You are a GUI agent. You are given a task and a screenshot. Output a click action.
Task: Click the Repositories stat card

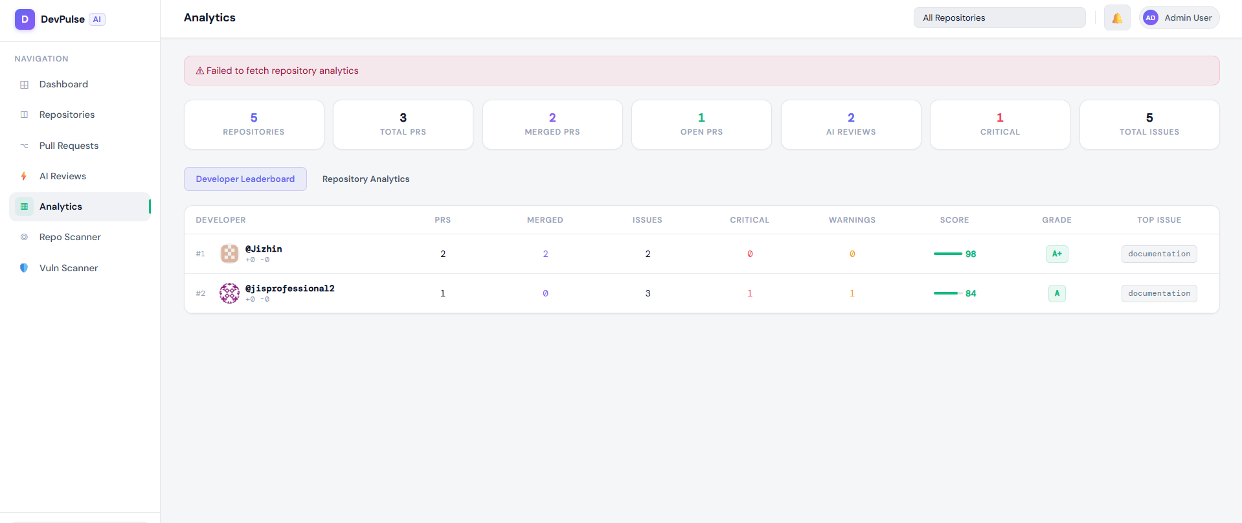pos(254,124)
